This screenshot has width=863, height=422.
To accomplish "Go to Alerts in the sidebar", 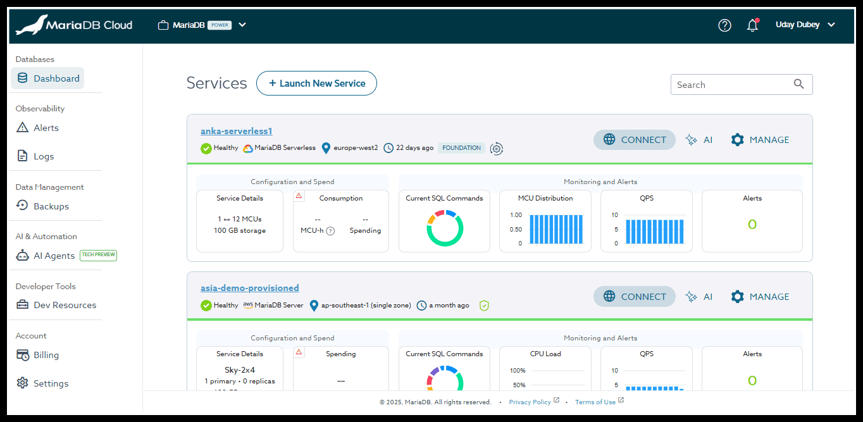I will pyautogui.click(x=37, y=128).
